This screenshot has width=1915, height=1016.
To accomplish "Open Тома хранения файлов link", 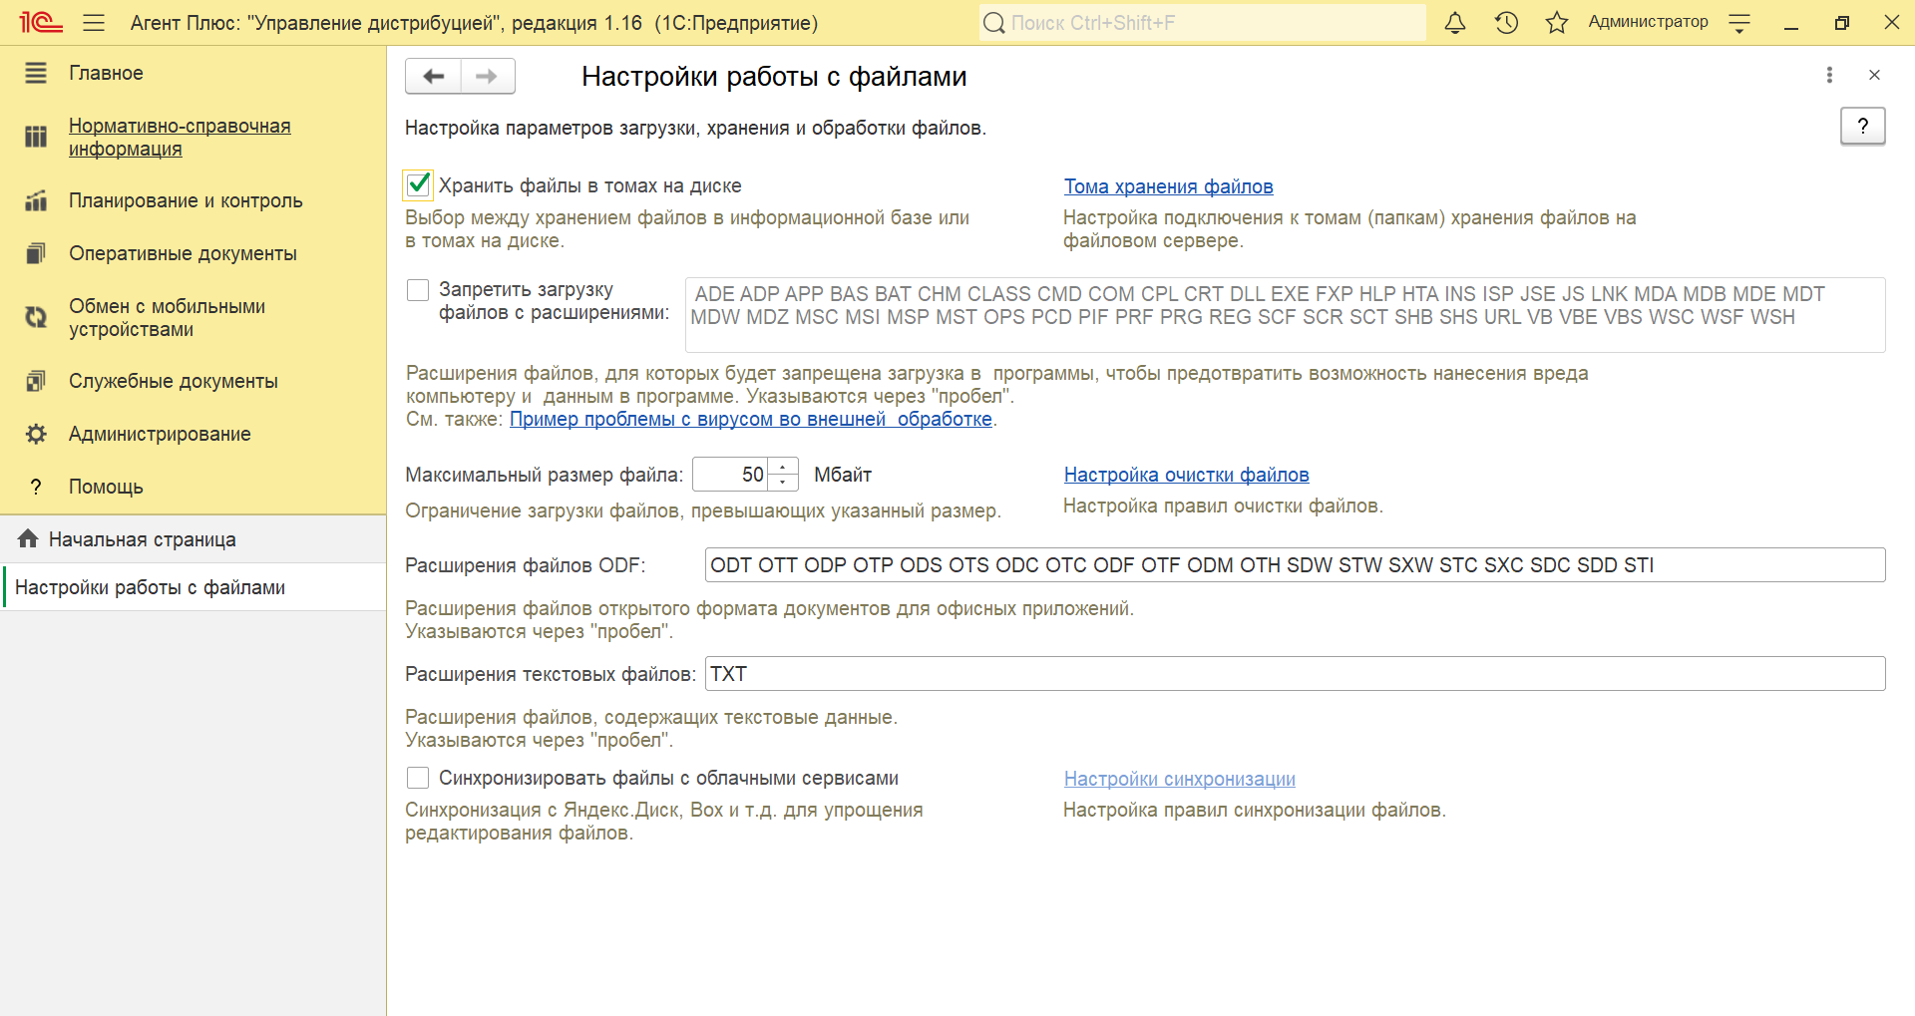I will 1168,186.
